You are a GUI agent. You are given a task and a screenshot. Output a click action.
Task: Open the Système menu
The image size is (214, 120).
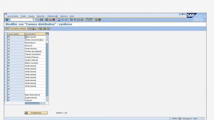[x=64, y=16]
